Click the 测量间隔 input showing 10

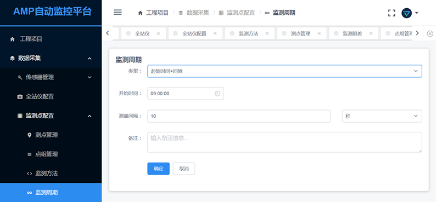tap(239, 116)
